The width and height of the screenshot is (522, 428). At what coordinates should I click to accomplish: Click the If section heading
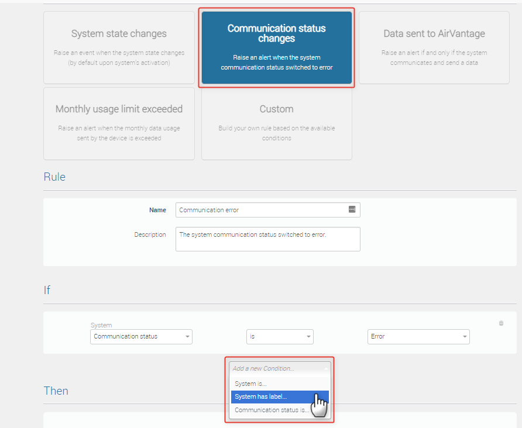click(x=47, y=291)
